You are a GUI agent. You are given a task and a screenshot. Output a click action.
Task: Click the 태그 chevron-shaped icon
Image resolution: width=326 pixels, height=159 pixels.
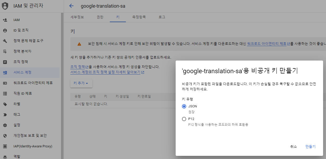tap(5, 115)
